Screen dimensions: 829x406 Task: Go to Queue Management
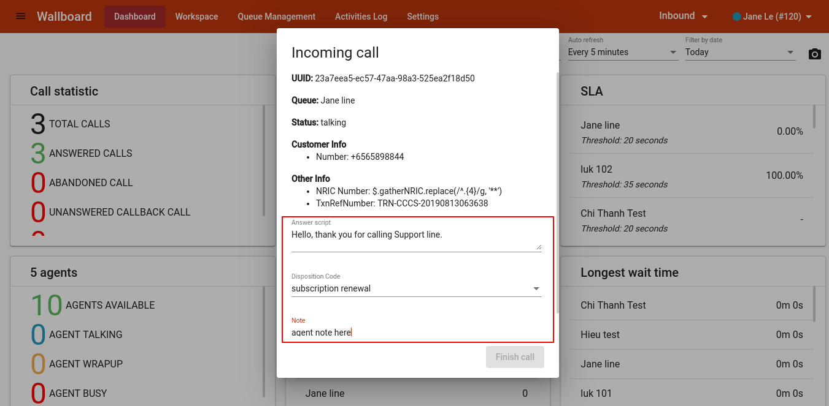(x=277, y=17)
